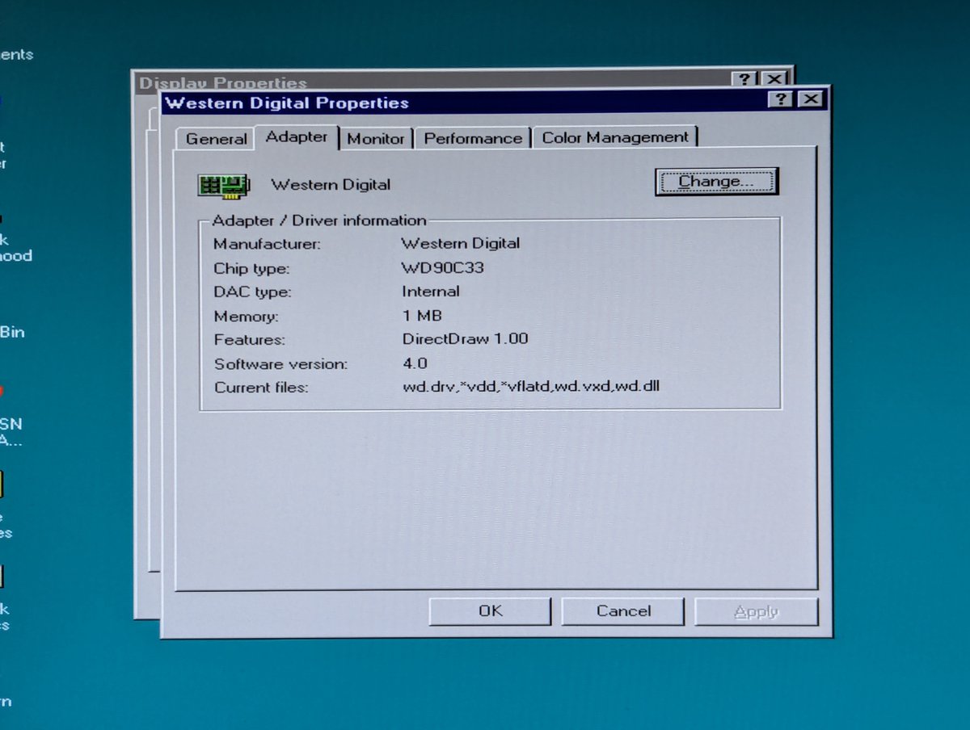The image size is (970, 730).
Task: Open the Monitor tab
Action: 376,138
